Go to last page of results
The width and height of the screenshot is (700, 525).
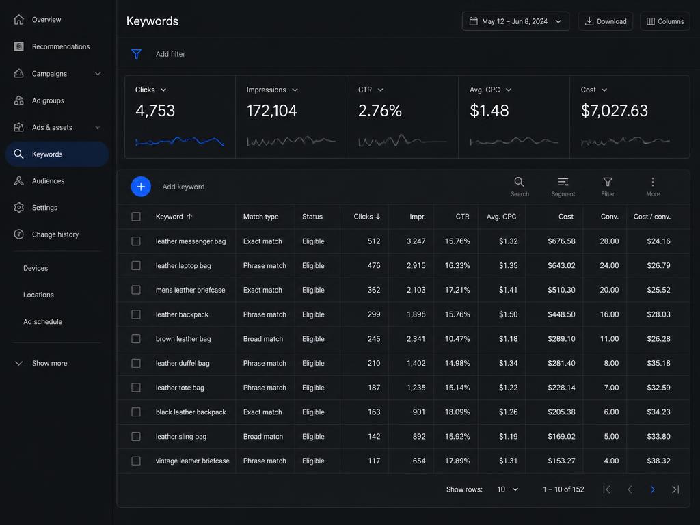tap(675, 489)
